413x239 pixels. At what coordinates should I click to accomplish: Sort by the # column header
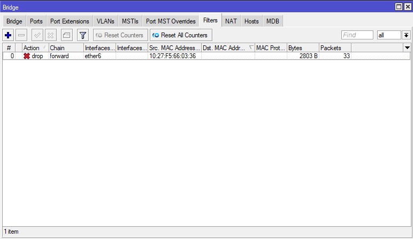[9, 48]
